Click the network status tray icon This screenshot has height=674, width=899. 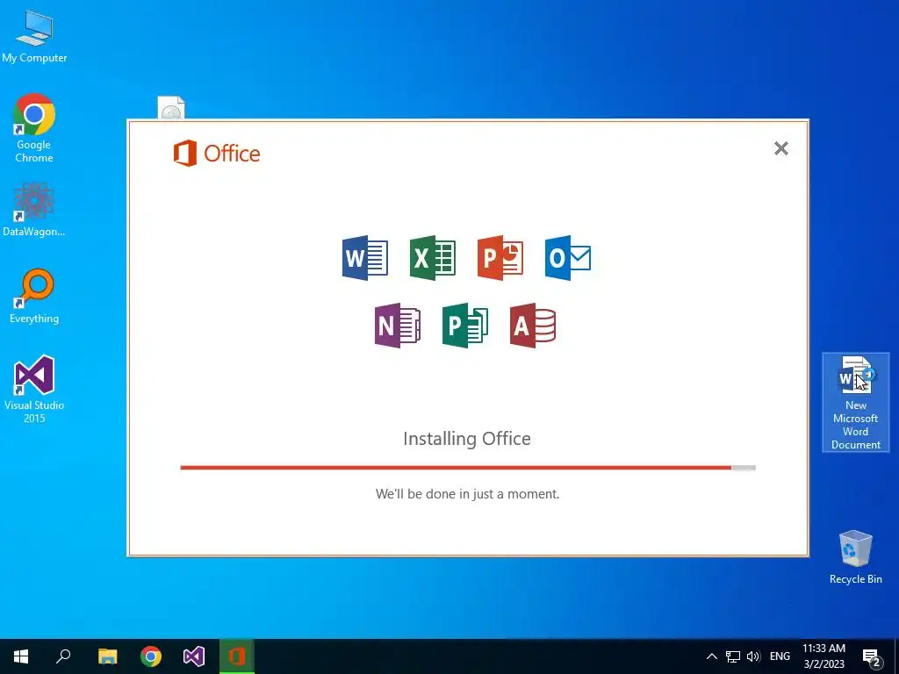tap(733, 656)
